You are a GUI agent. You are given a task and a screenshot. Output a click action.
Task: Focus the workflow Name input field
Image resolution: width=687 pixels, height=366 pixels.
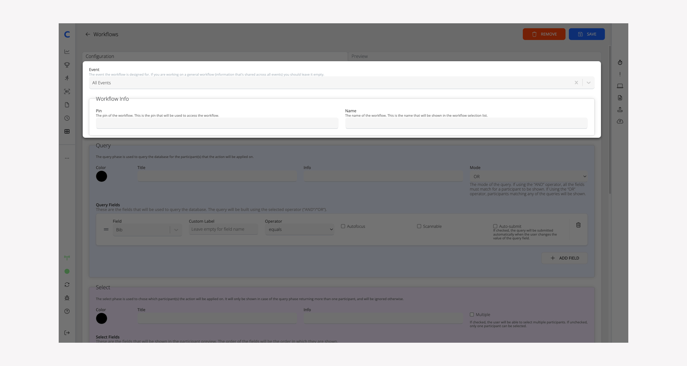[466, 123]
